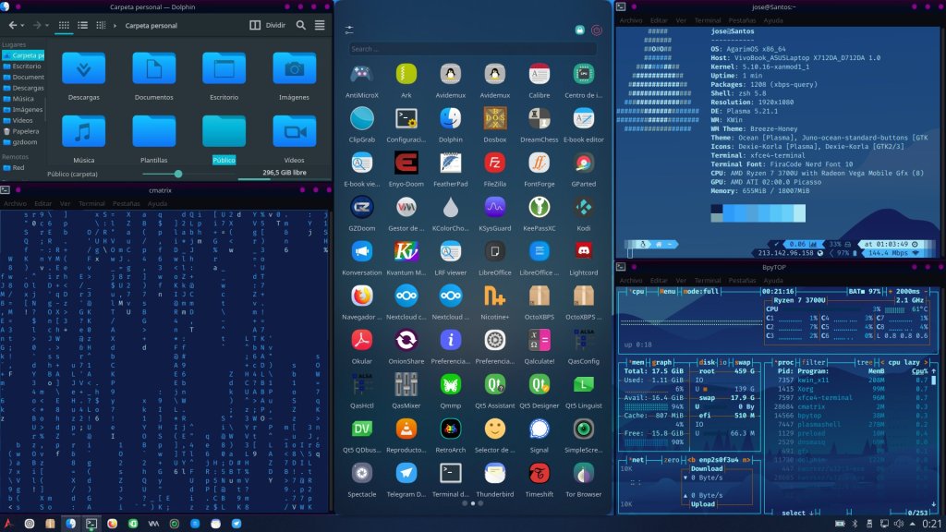Screen dimensions: 946x532
Task: Click the Dolphin icon zoom slider handle
Action: point(178,173)
